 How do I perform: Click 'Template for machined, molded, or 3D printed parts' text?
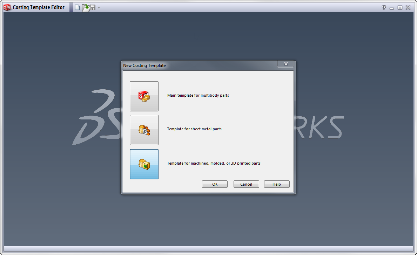pyautogui.click(x=214, y=163)
